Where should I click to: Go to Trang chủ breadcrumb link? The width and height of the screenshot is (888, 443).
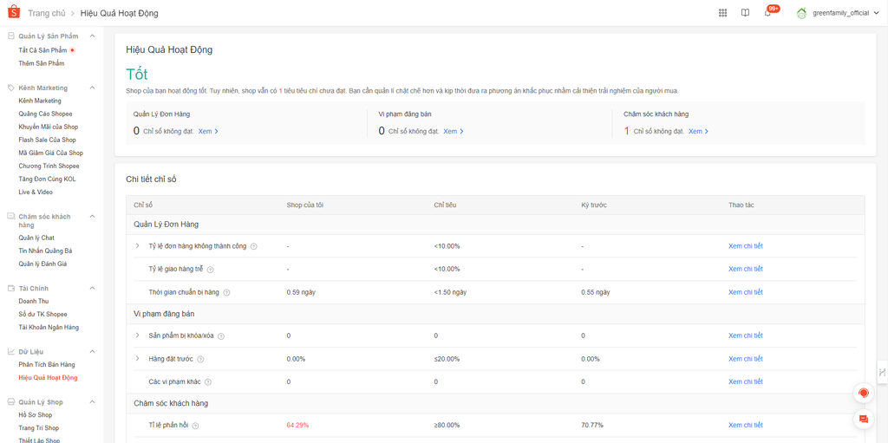pos(47,13)
